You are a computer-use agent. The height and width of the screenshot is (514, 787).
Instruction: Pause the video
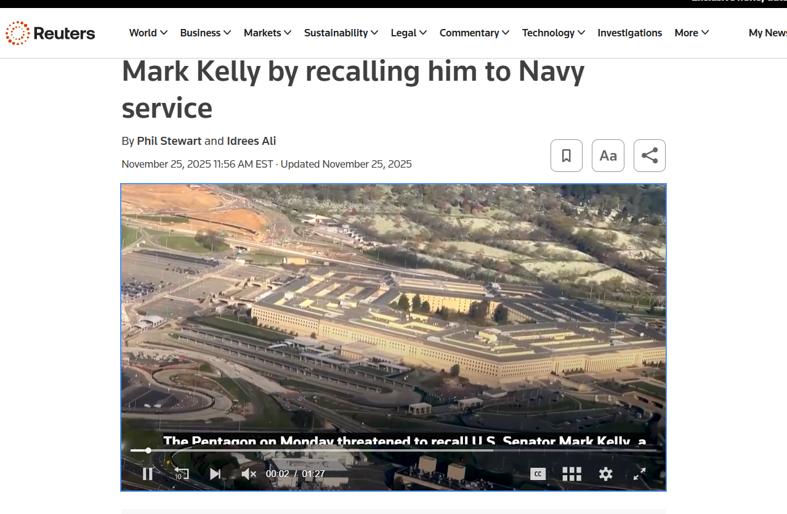coord(148,474)
